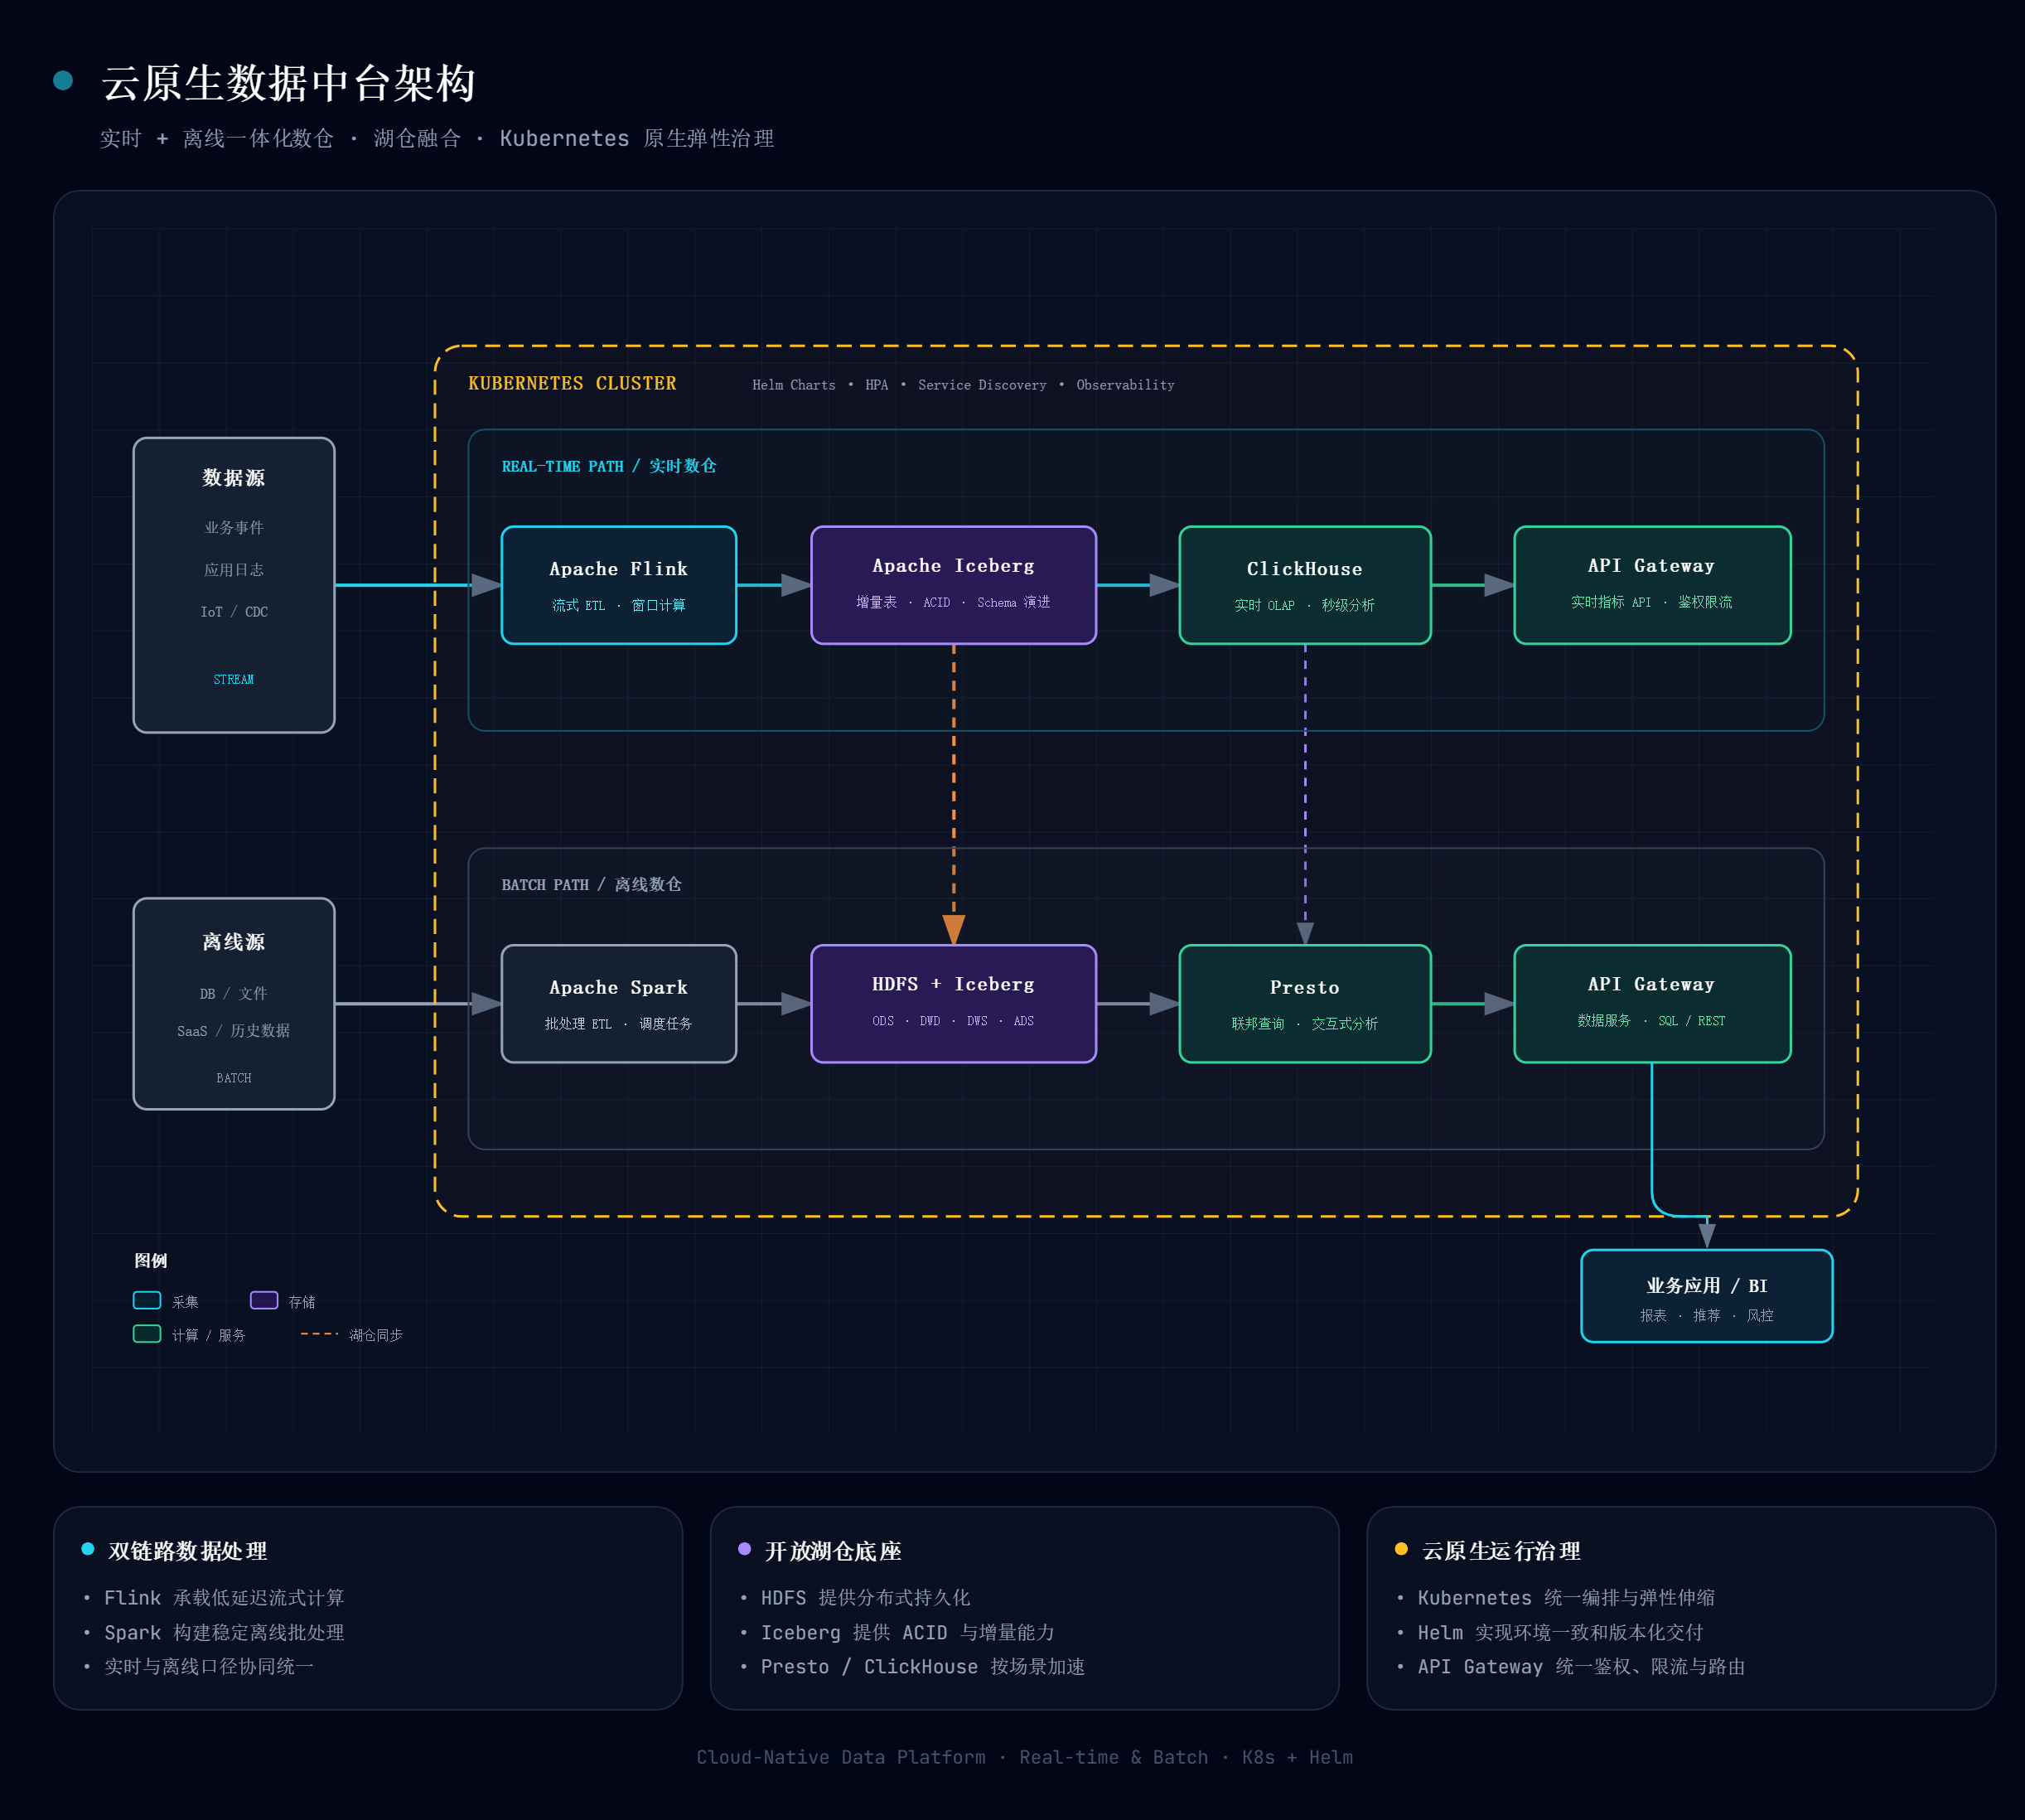Click the Spark 构建稳定离线批处理 bullet
Screen dimensions: 2025x1820
tap(224, 1632)
